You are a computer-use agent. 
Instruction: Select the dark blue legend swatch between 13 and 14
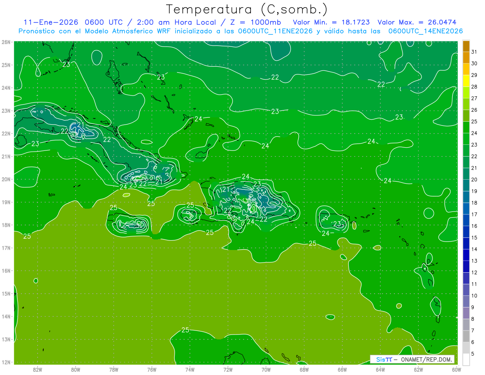coord(466,255)
